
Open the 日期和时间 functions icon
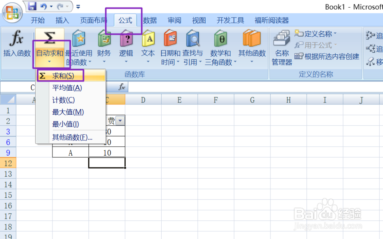click(x=170, y=47)
